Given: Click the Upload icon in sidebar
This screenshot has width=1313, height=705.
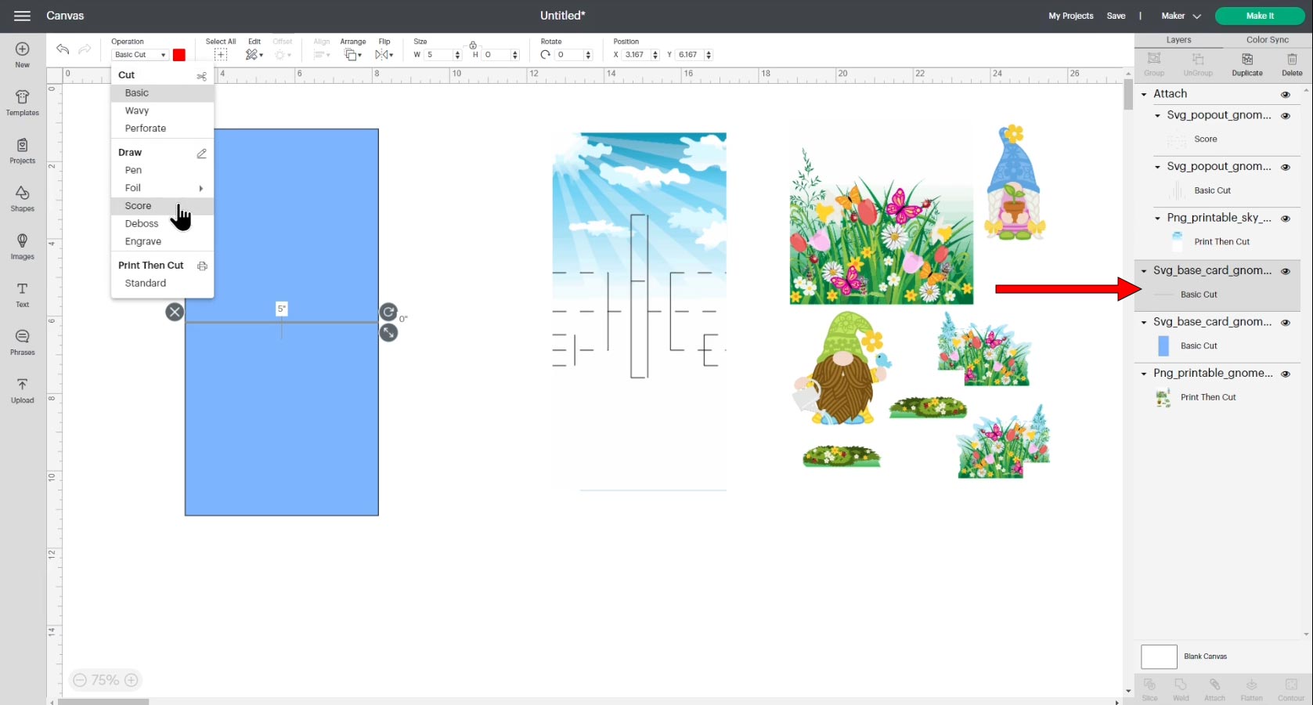Looking at the screenshot, I should tap(22, 390).
